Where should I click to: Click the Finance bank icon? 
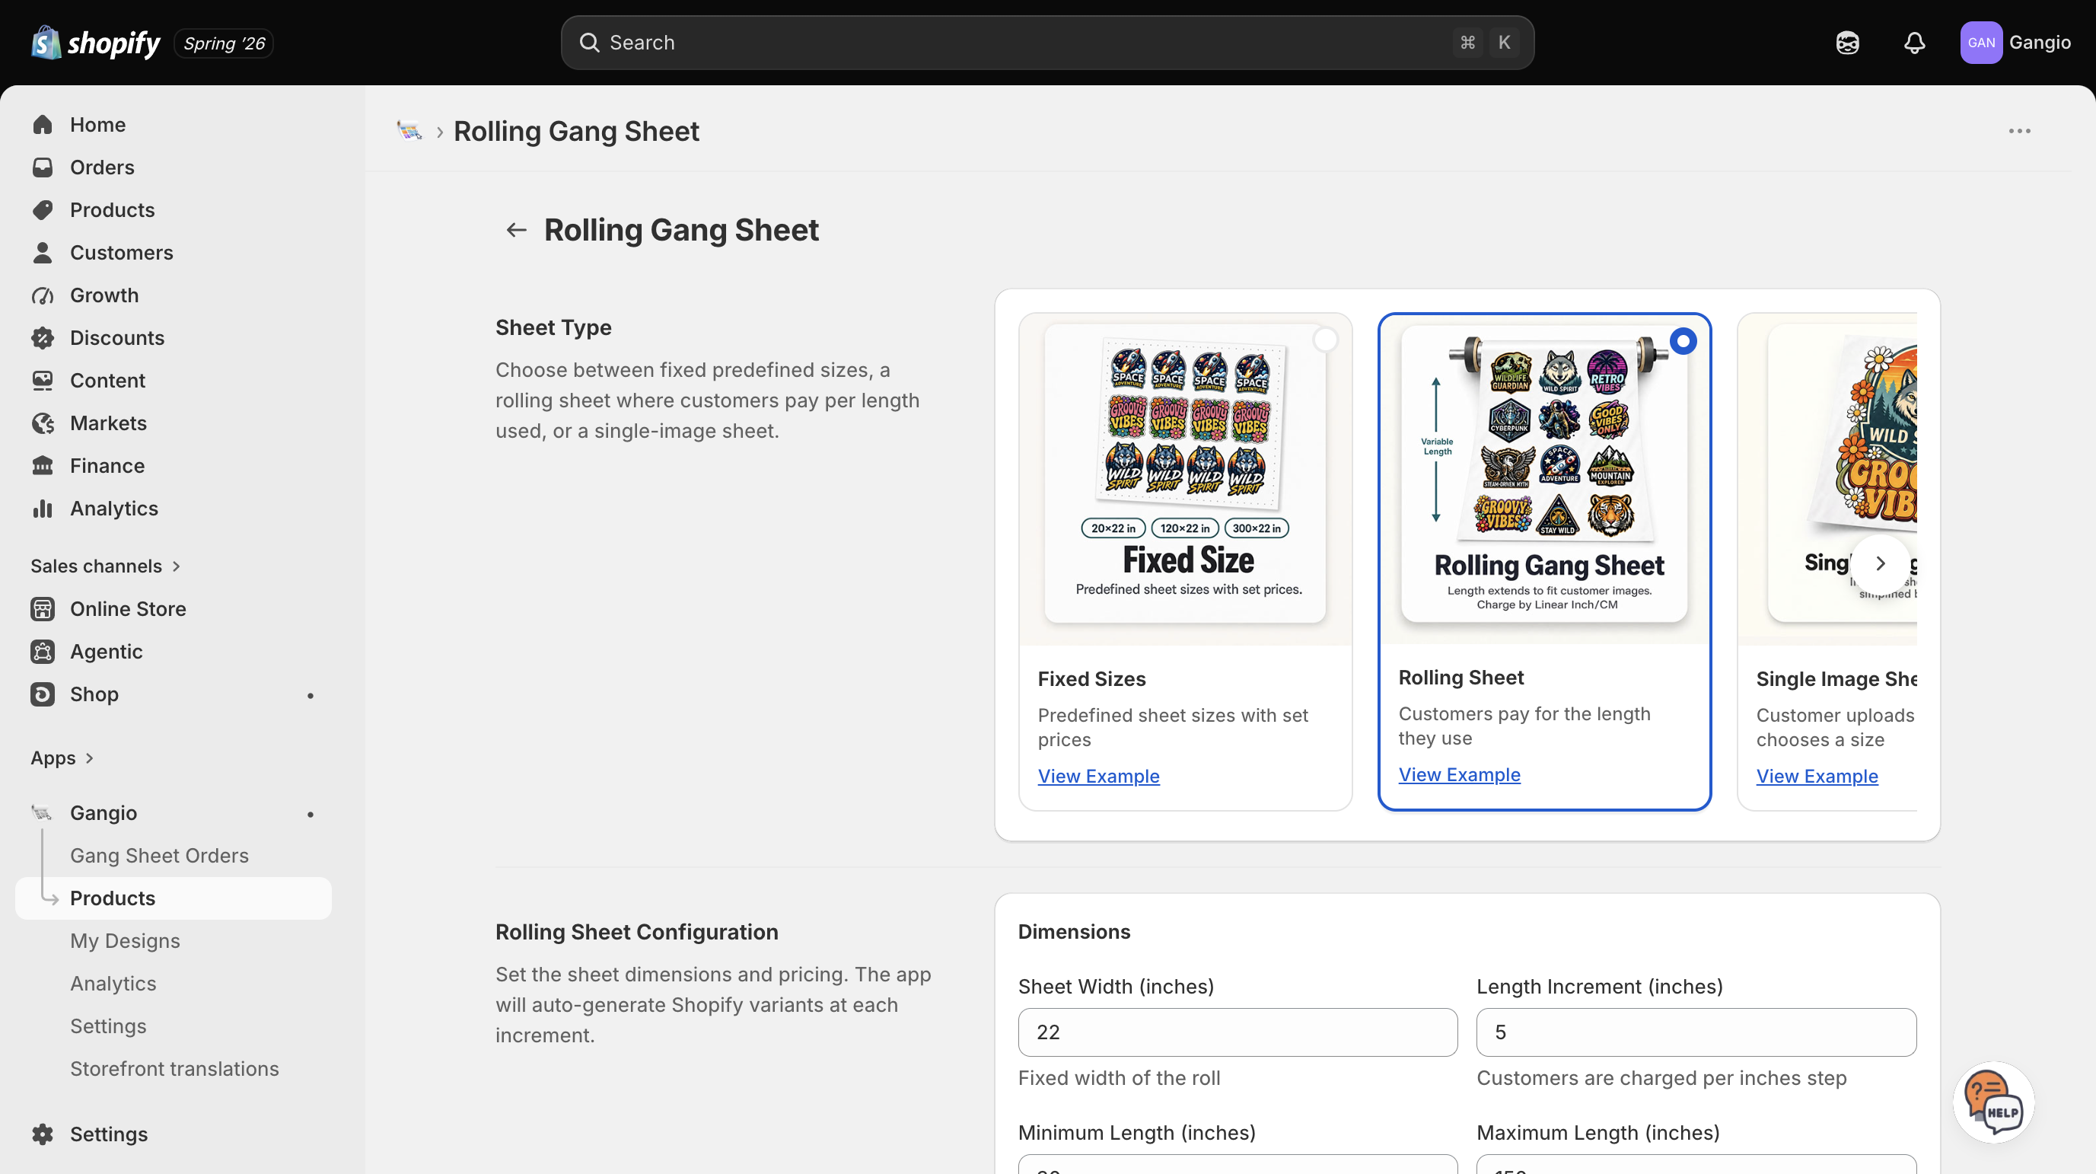tap(43, 466)
